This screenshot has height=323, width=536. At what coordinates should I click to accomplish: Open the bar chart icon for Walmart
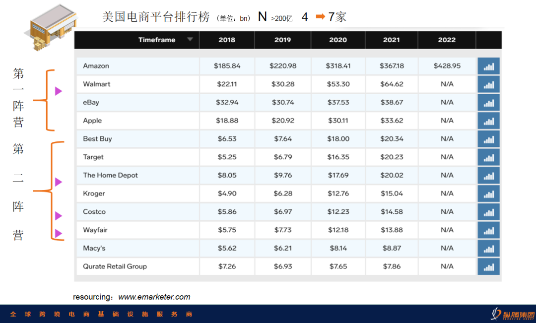488,84
